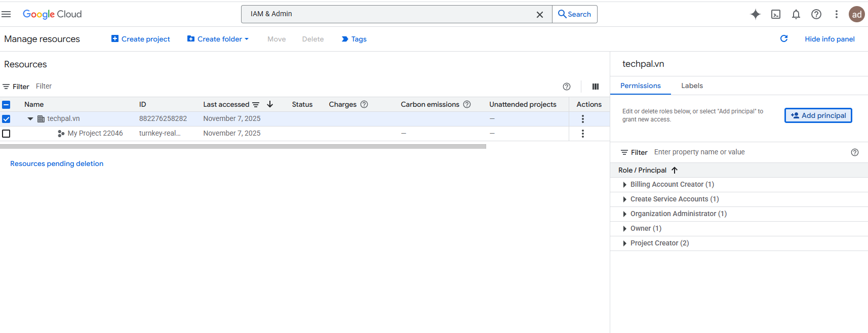Clear the search box with the X icon
The width and height of the screenshot is (868, 333).
pyautogui.click(x=539, y=15)
